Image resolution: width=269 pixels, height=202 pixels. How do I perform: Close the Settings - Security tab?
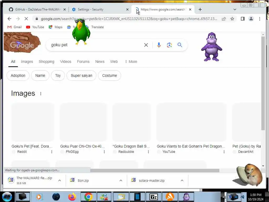tap(127, 9)
